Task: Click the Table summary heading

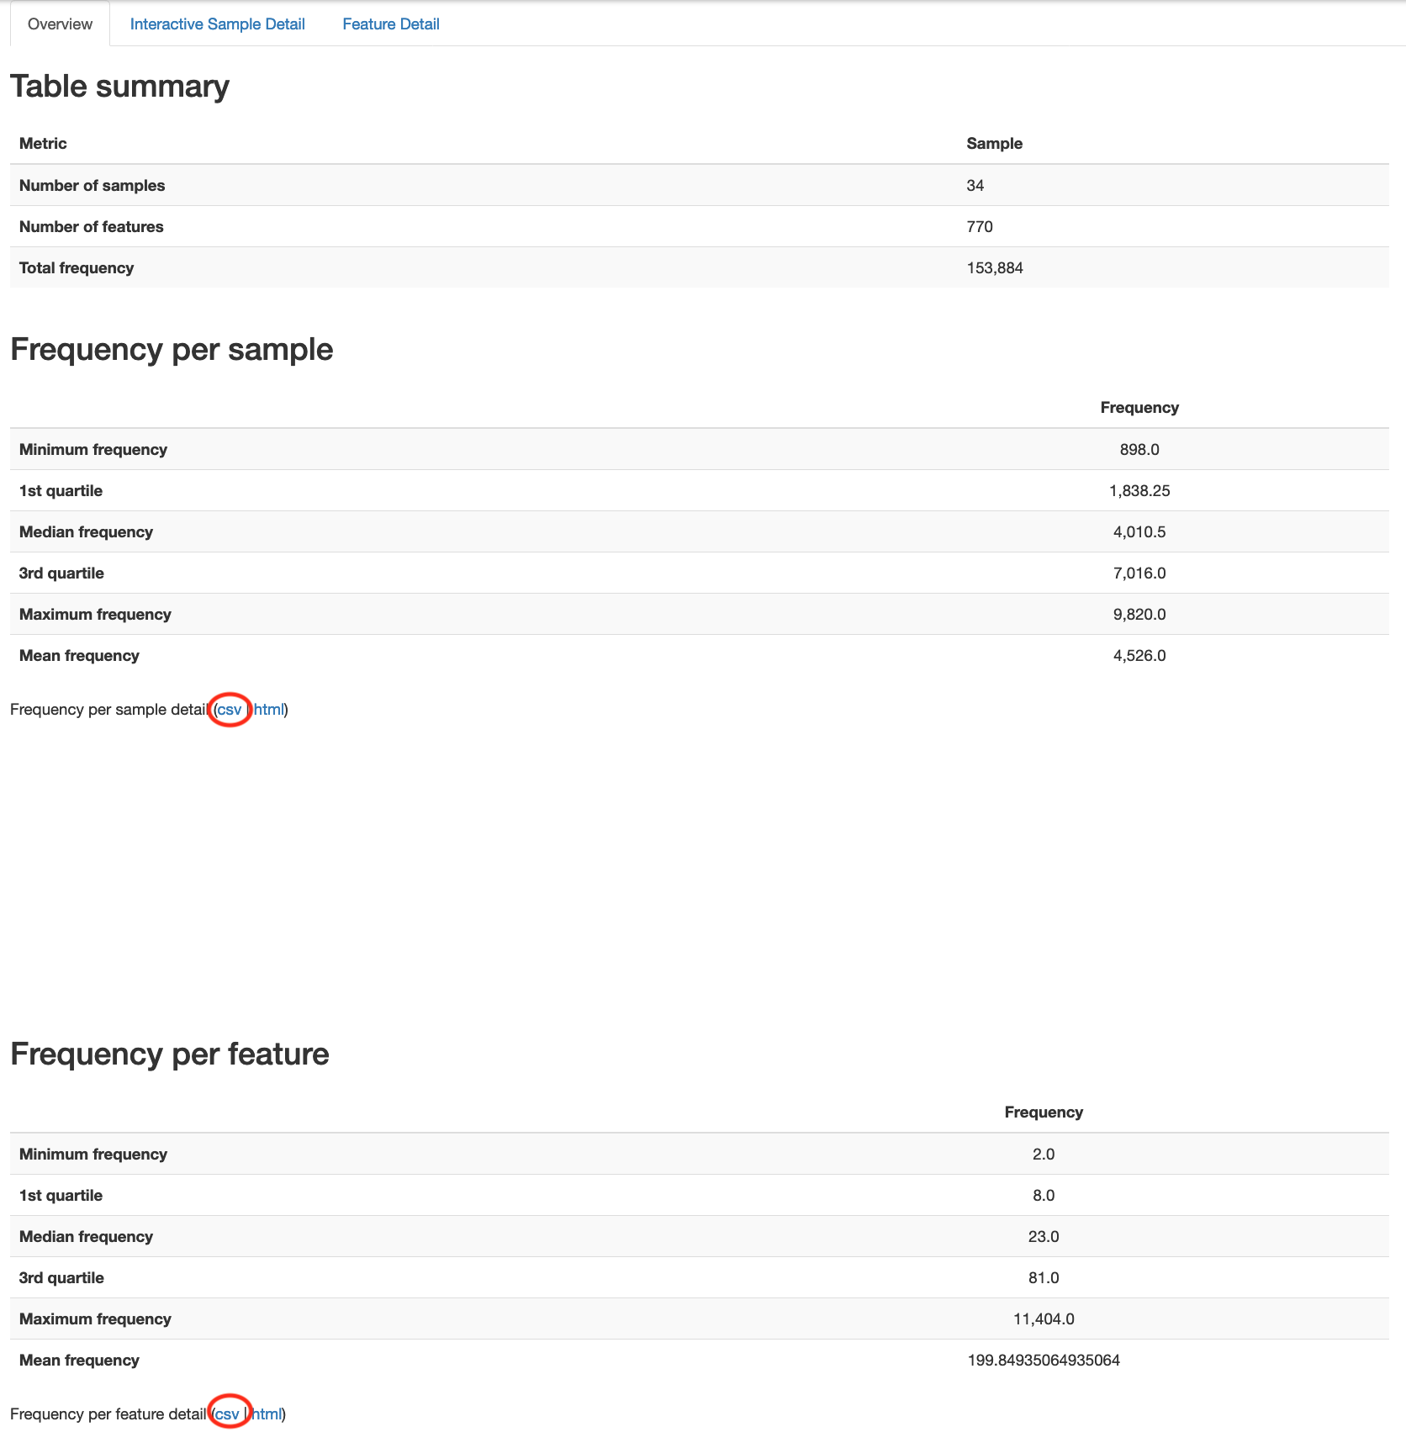Action: (119, 85)
